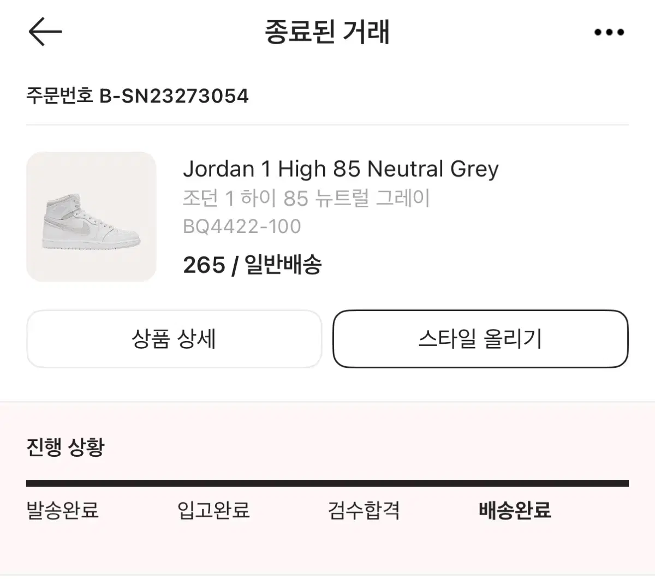Click the 진행 상황 section heading
The width and height of the screenshot is (655, 579).
65,447
